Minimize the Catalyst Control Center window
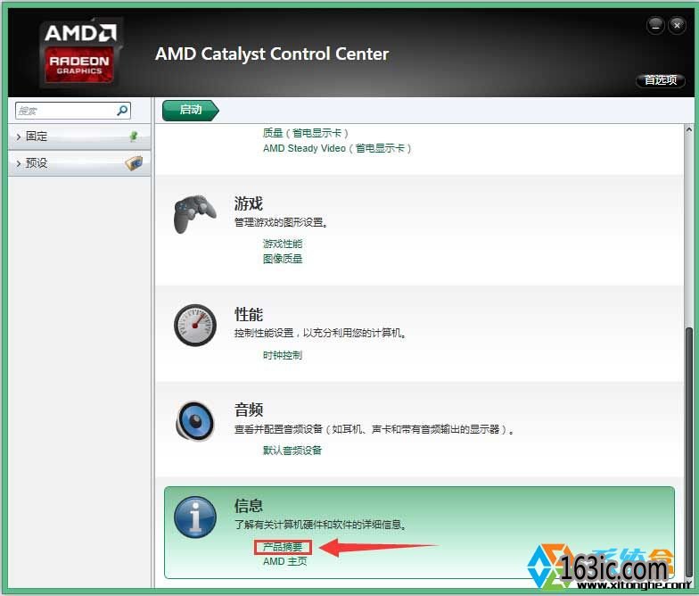The image size is (699, 596). pos(655,26)
